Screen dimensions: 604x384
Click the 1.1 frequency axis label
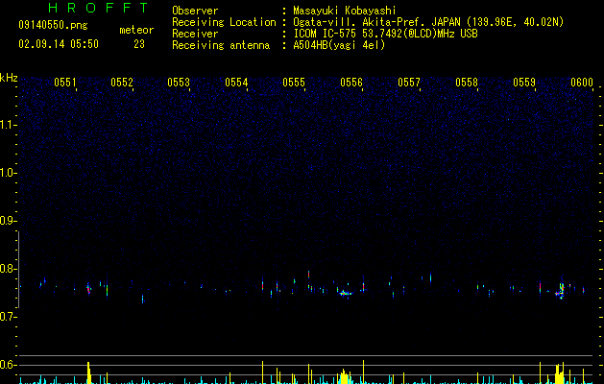pyautogui.click(x=8, y=125)
